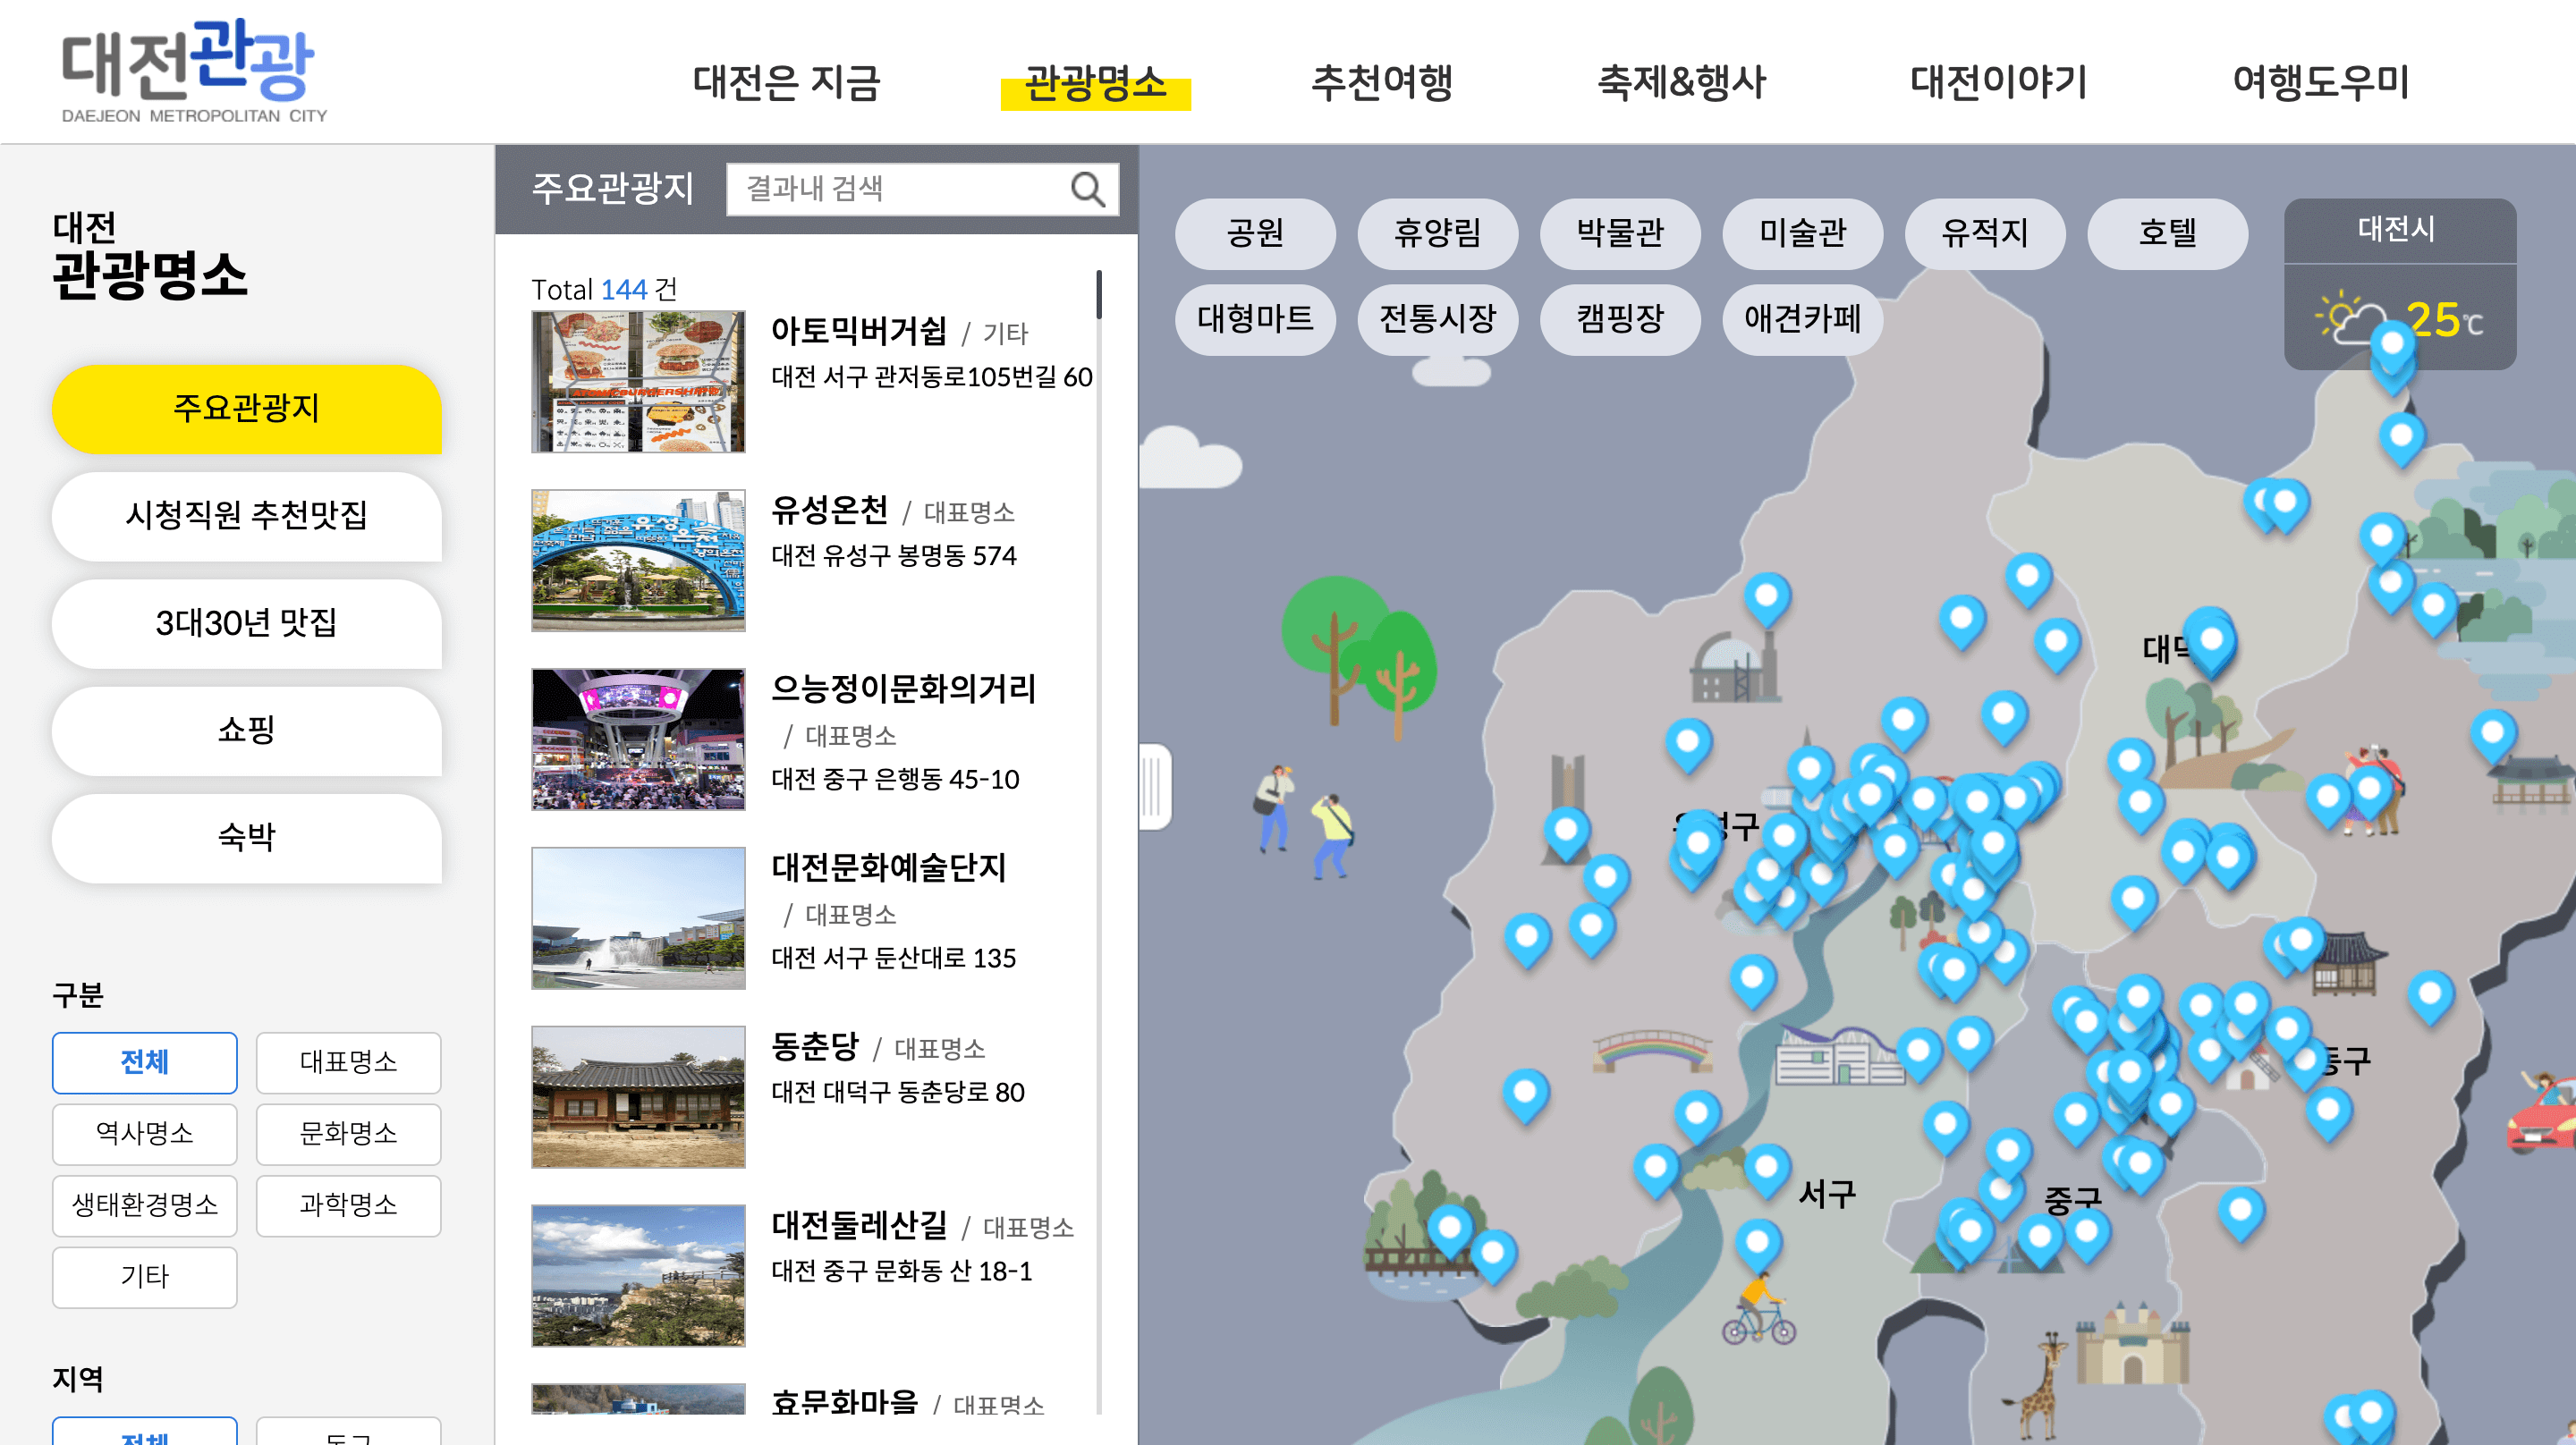The width and height of the screenshot is (2576, 1445).
Task: Click the search magnifier icon
Action: [1087, 189]
